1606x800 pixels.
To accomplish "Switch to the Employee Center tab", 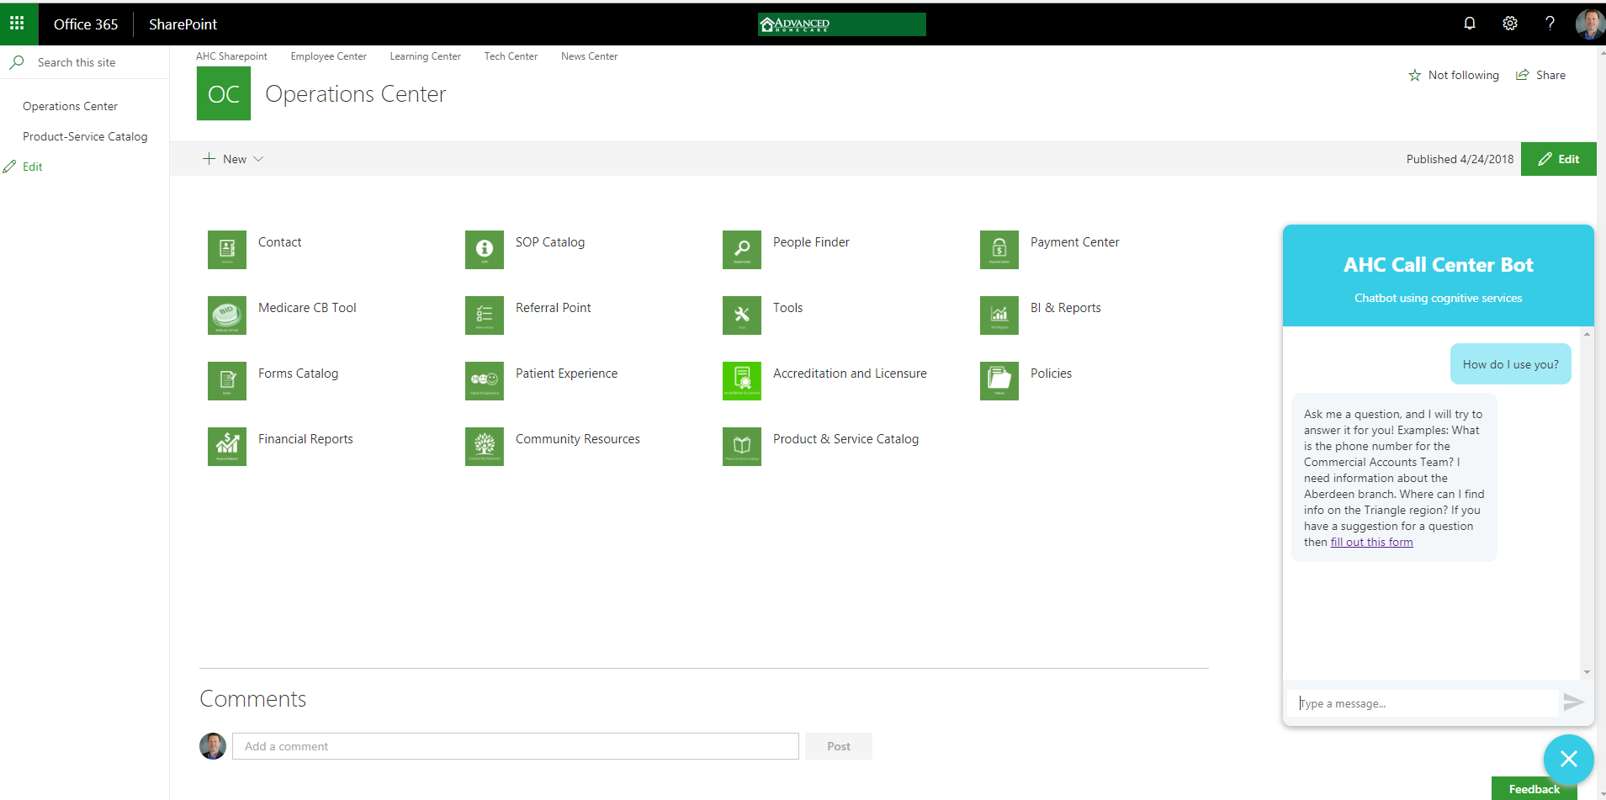I will point(328,56).
